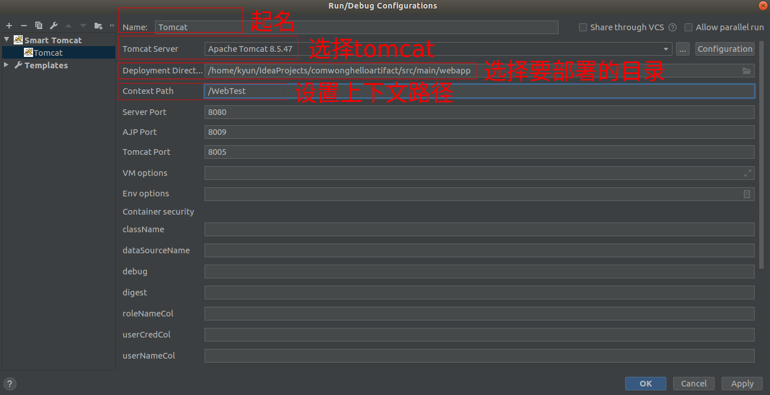The width and height of the screenshot is (770, 395).
Task: Open the Tomcat Server dropdown
Action: [665, 49]
